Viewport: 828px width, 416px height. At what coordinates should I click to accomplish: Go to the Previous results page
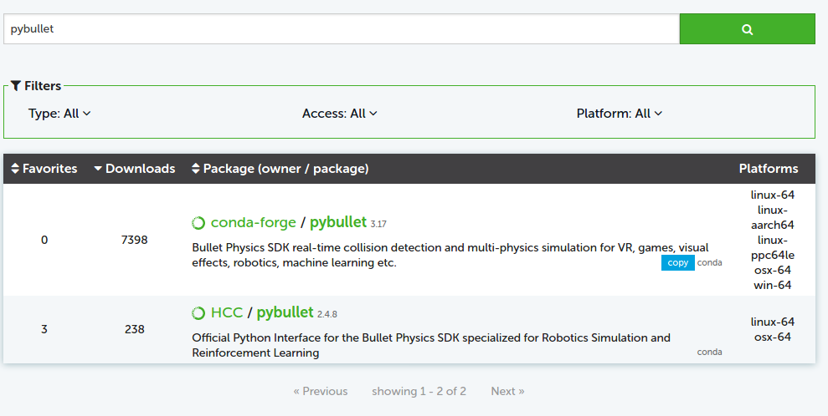pyautogui.click(x=320, y=391)
